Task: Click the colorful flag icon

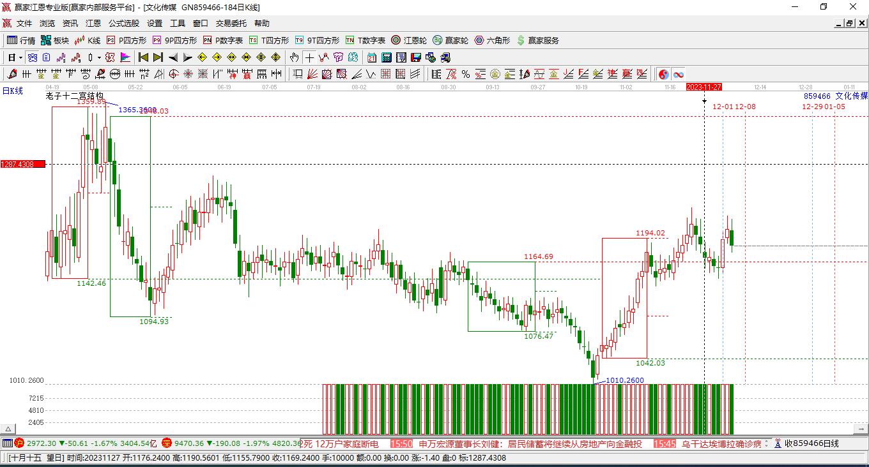Action: click(x=125, y=57)
